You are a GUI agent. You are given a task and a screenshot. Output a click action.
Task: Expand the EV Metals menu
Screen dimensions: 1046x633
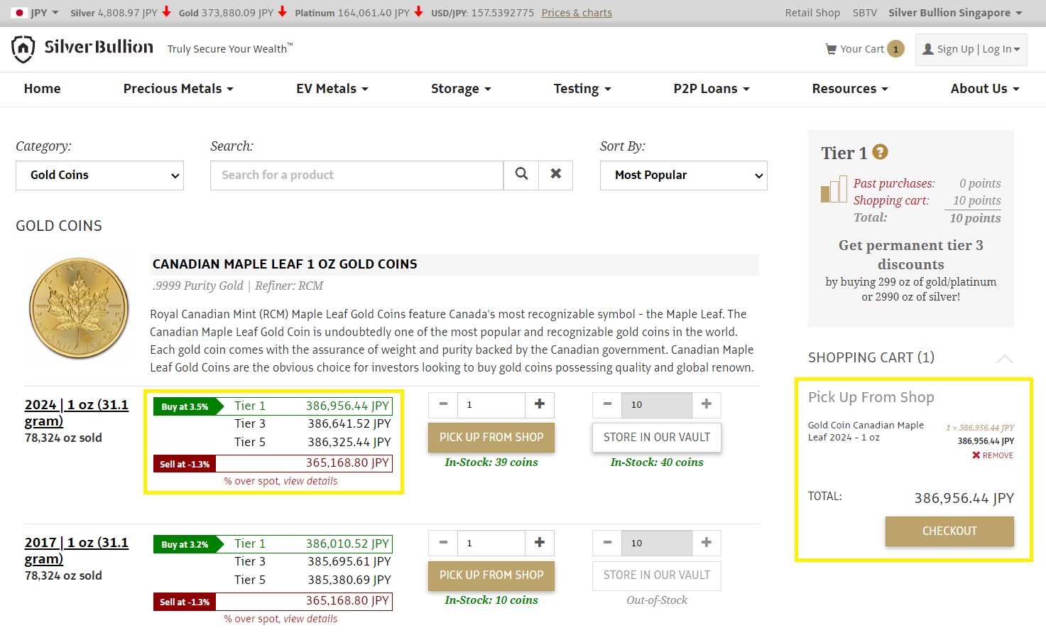tap(332, 89)
